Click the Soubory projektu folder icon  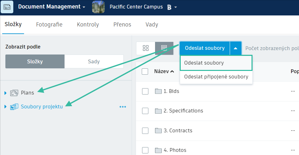[14, 107]
